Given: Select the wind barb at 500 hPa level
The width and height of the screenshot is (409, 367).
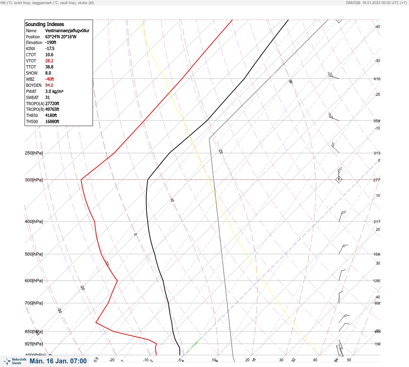Looking at the screenshot, I should pos(343,250).
